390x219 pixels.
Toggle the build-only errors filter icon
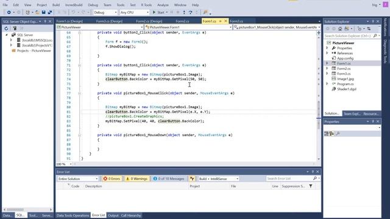click(192, 179)
